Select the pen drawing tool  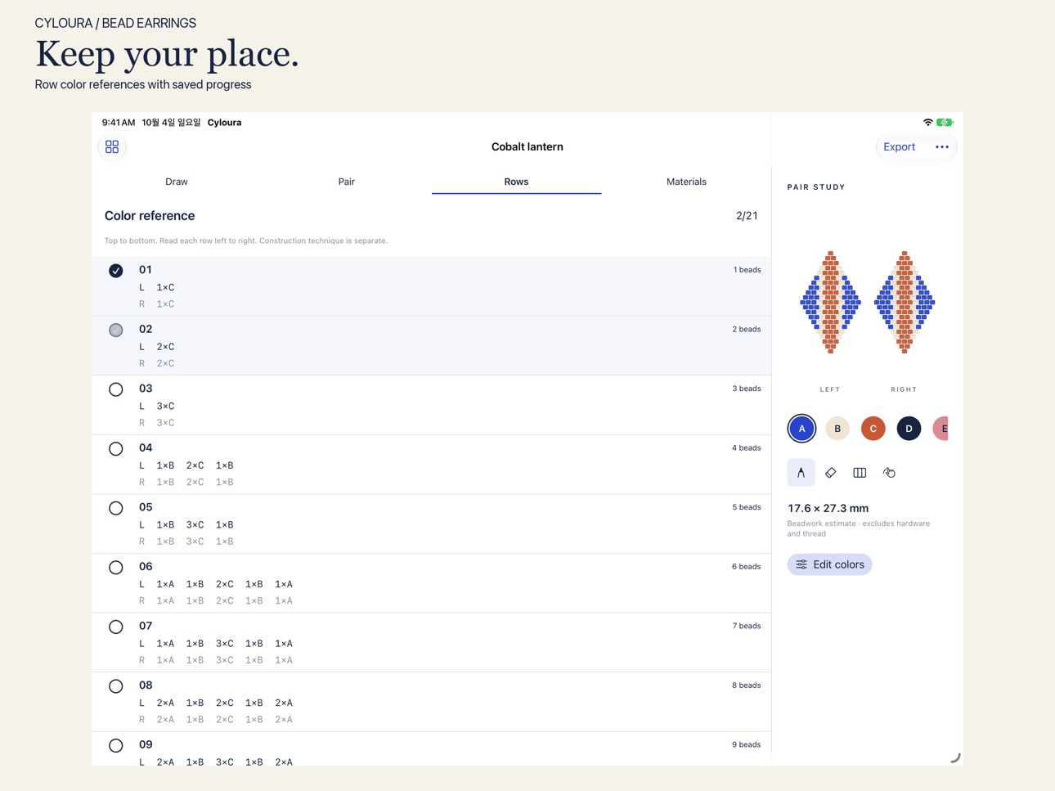pyautogui.click(x=801, y=473)
